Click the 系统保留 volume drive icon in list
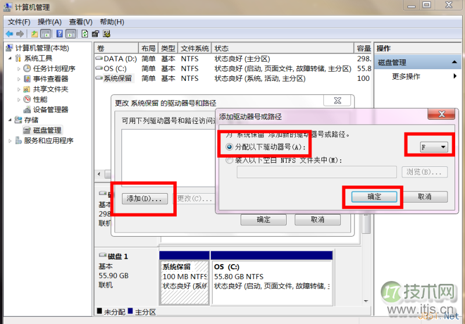Viewport: 465px width, 324px height. 99,79
